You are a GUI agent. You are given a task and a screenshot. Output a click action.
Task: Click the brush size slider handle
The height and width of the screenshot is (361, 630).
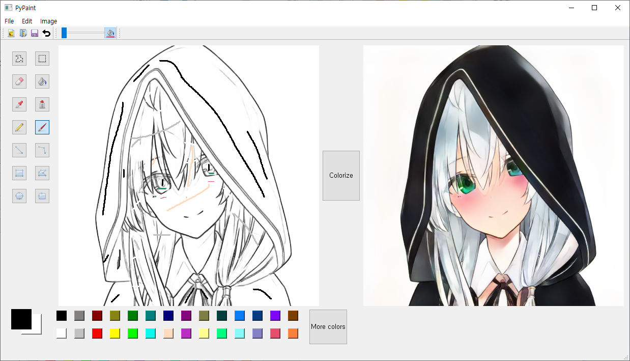click(x=64, y=33)
